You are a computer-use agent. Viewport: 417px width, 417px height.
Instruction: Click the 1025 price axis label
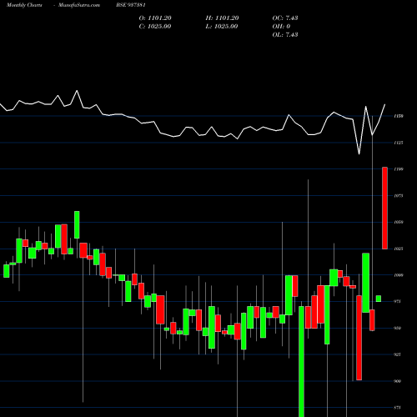point(399,249)
